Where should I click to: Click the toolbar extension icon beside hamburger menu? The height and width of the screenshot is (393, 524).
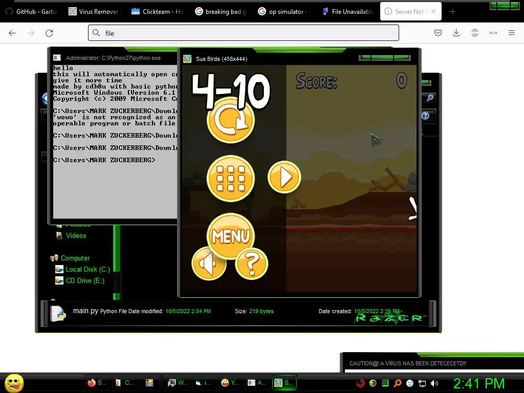[493, 33]
